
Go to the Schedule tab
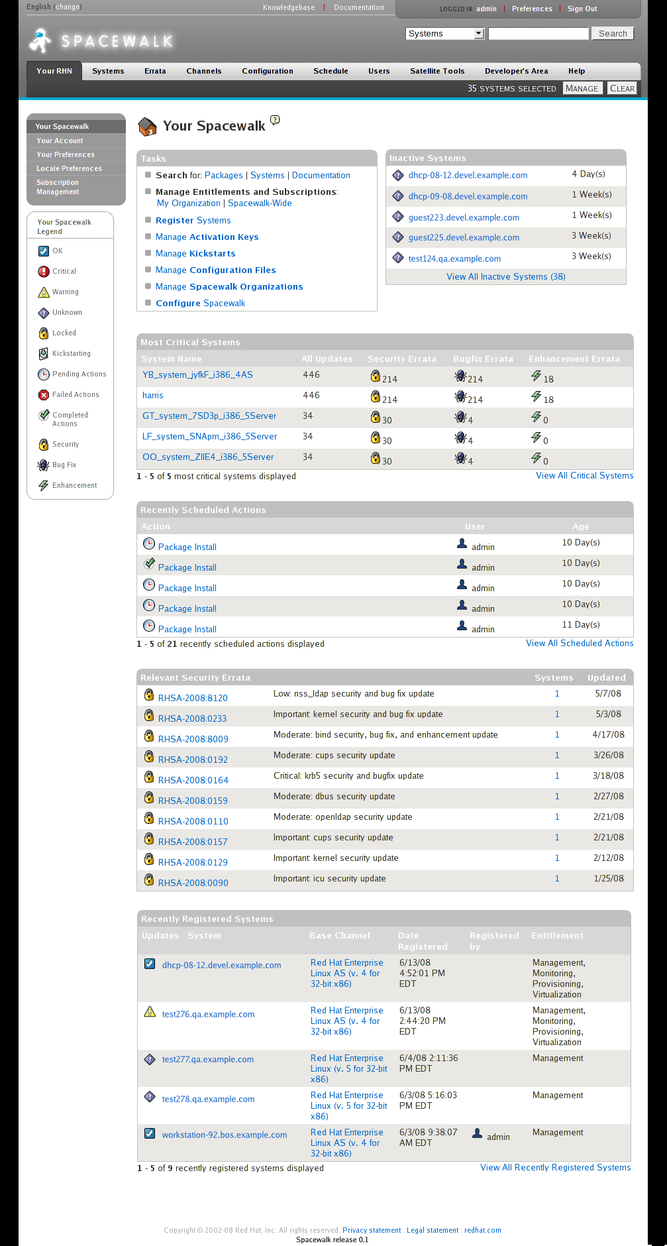coord(331,71)
